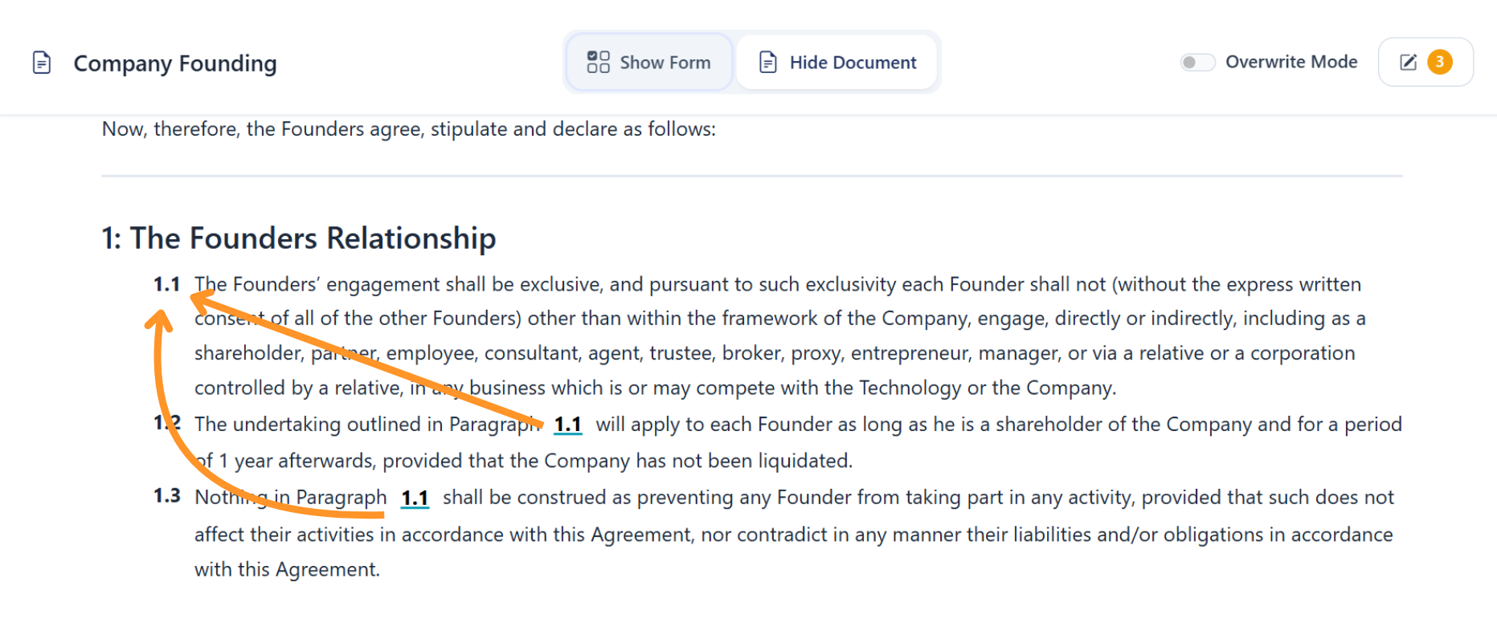Screen dimensions: 1497x639
Task: Click the heading The Founders Relationship
Action: (299, 238)
